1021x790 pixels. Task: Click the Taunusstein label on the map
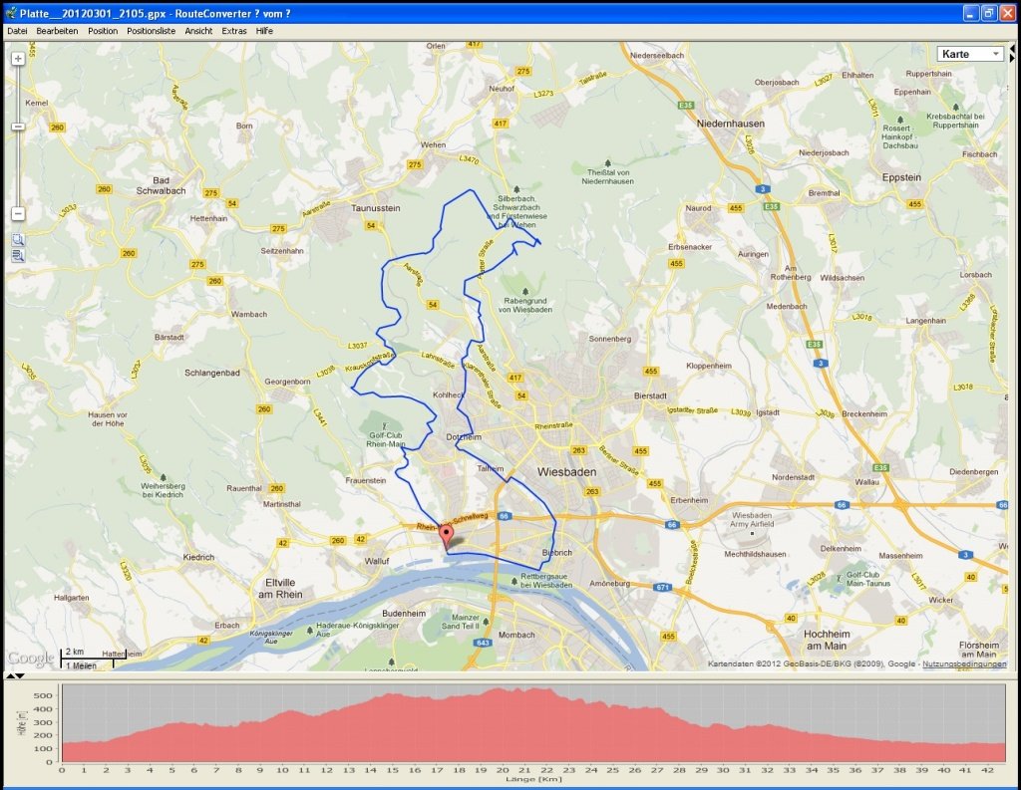click(376, 208)
